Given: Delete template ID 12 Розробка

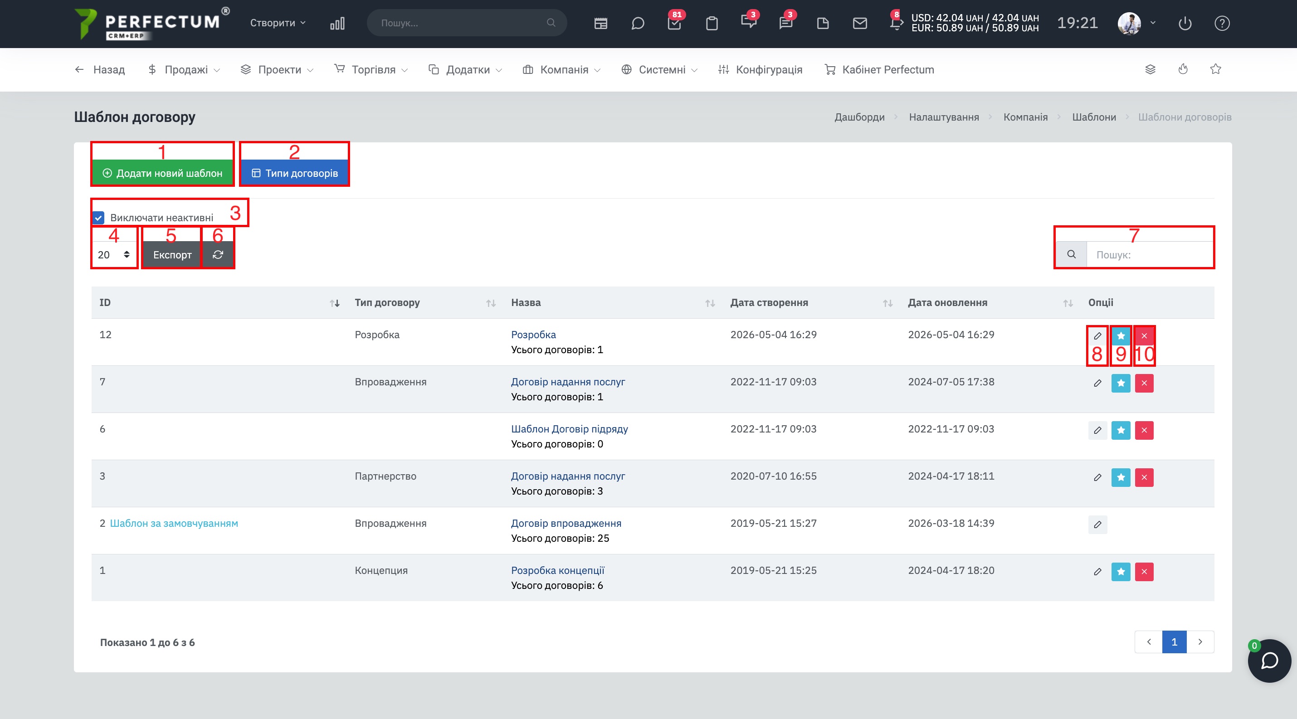Looking at the screenshot, I should coord(1144,335).
